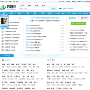Open 黄页 in the blue navigation bar
Viewport: 90px width, 90px height.
tap(35, 13)
